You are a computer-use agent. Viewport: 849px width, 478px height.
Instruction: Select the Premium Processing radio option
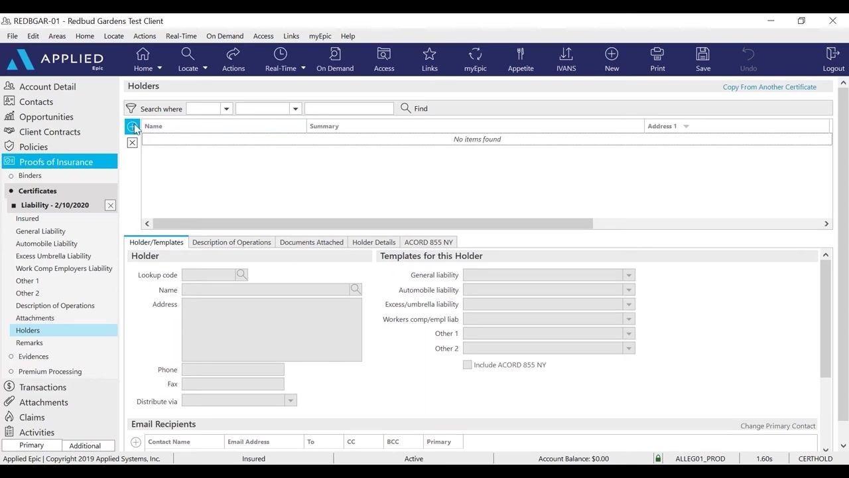(11, 372)
